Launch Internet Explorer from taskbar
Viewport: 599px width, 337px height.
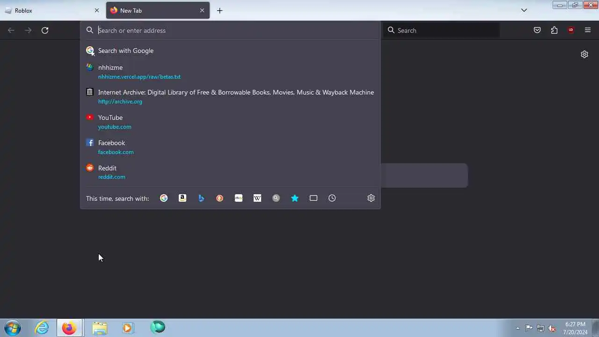pos(42,328)
